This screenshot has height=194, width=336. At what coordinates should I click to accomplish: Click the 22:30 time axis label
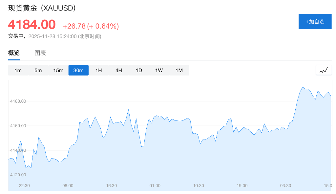coord(24,185)
